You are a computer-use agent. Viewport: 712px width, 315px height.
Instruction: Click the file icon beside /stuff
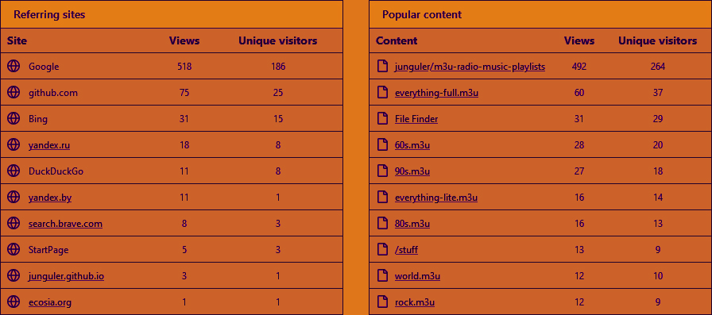[x=383, y=249]
